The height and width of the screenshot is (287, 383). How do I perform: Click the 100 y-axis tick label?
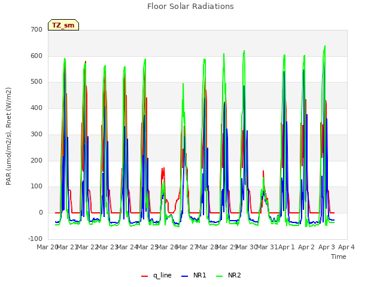point(37,187)
